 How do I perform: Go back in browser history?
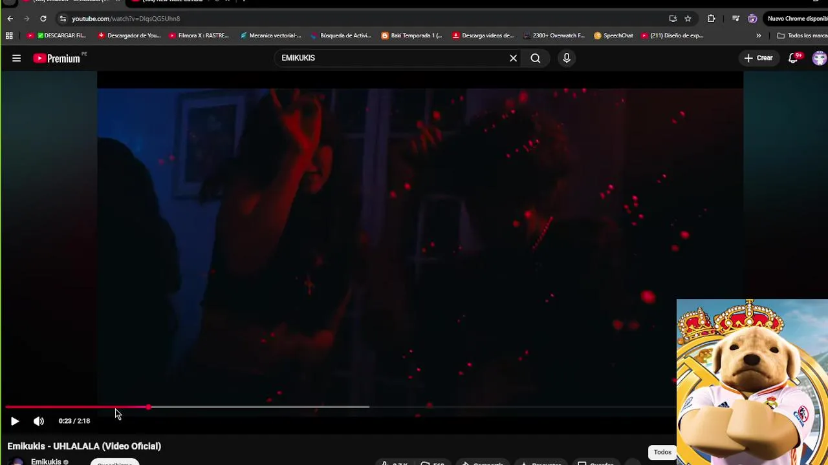tap(10, 19)
